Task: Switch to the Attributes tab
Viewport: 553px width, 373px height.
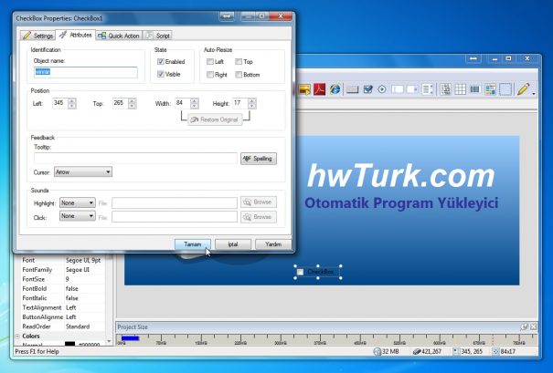Action: pos(76,35)
